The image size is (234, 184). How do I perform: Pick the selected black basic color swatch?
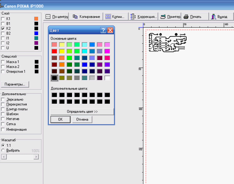click(x=54, y=78)
